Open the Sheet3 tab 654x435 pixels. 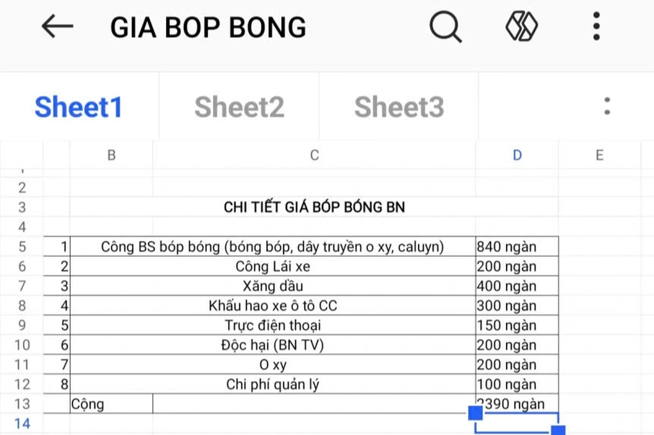tap(399, 107)
